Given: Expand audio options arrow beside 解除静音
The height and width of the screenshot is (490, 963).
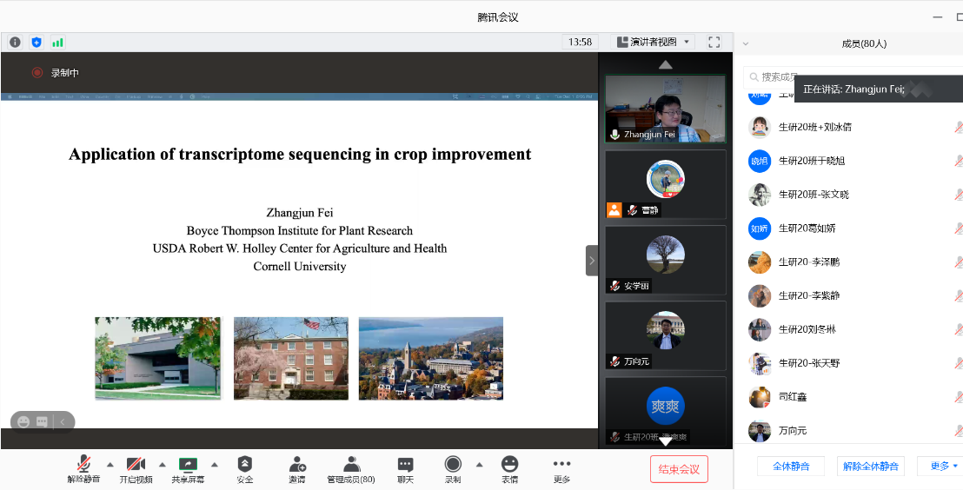Looking at the screenshot, I should click(110, 464).
